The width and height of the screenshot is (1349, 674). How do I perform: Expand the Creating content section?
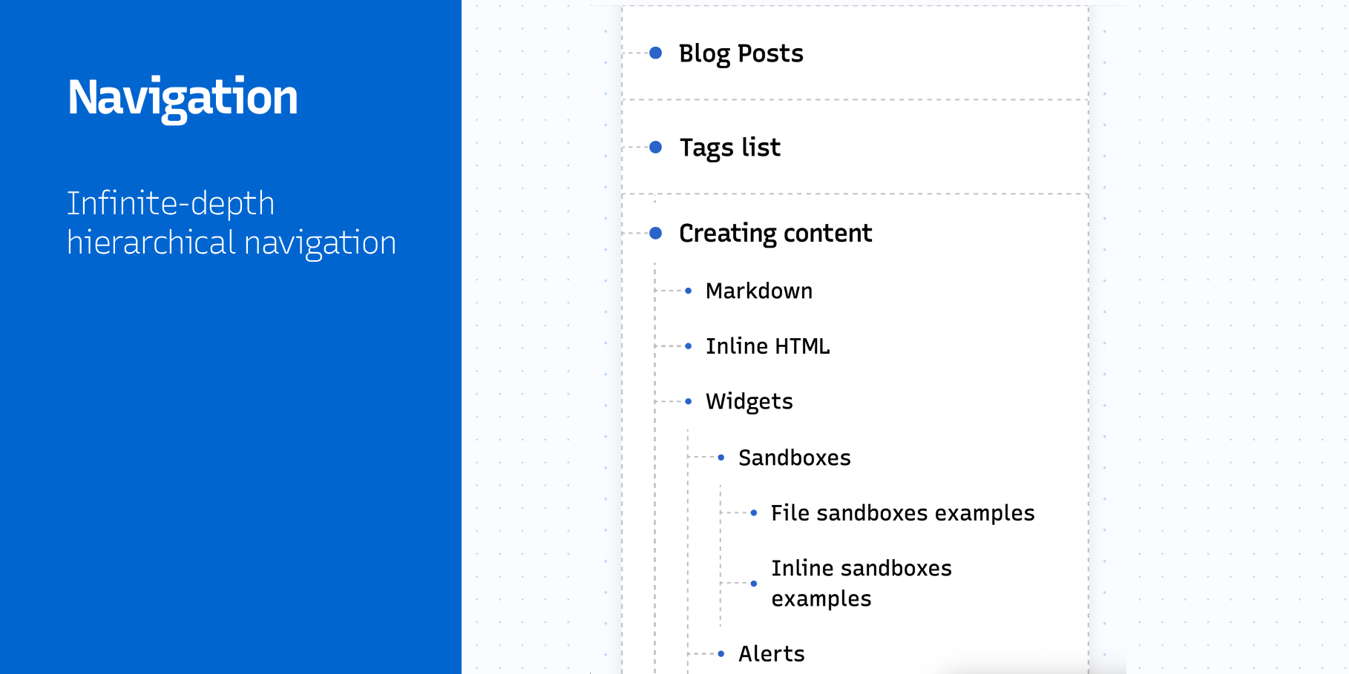pos(775,234)
